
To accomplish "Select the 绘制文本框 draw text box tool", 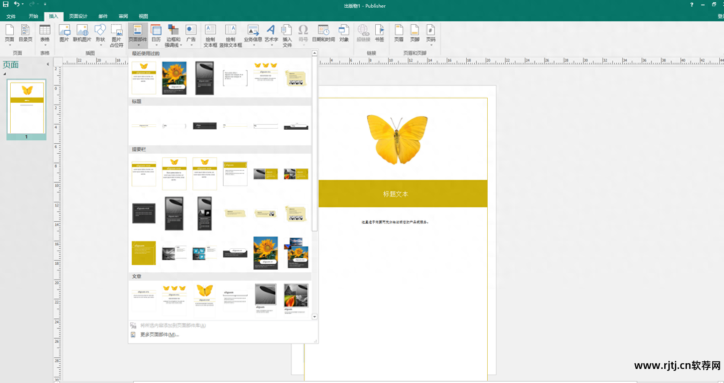I will 210,36.
